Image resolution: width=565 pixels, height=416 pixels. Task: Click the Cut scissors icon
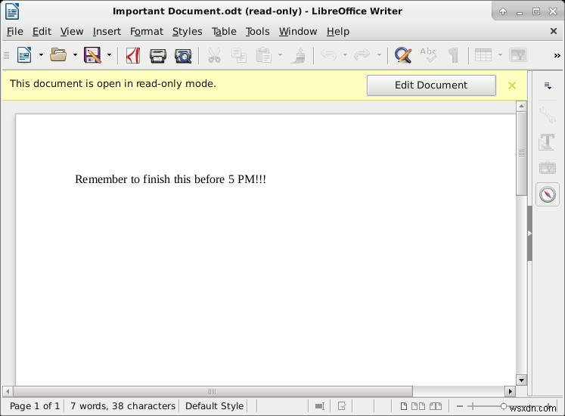point(214,55)
